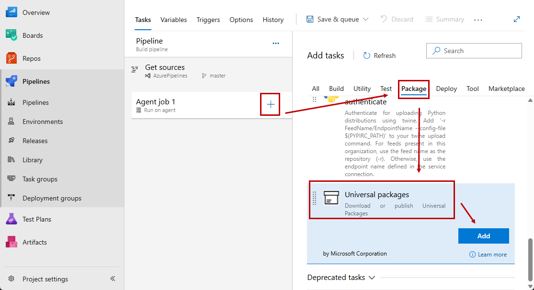Open the Save & queue dropdown arrow

pos(365,19)
